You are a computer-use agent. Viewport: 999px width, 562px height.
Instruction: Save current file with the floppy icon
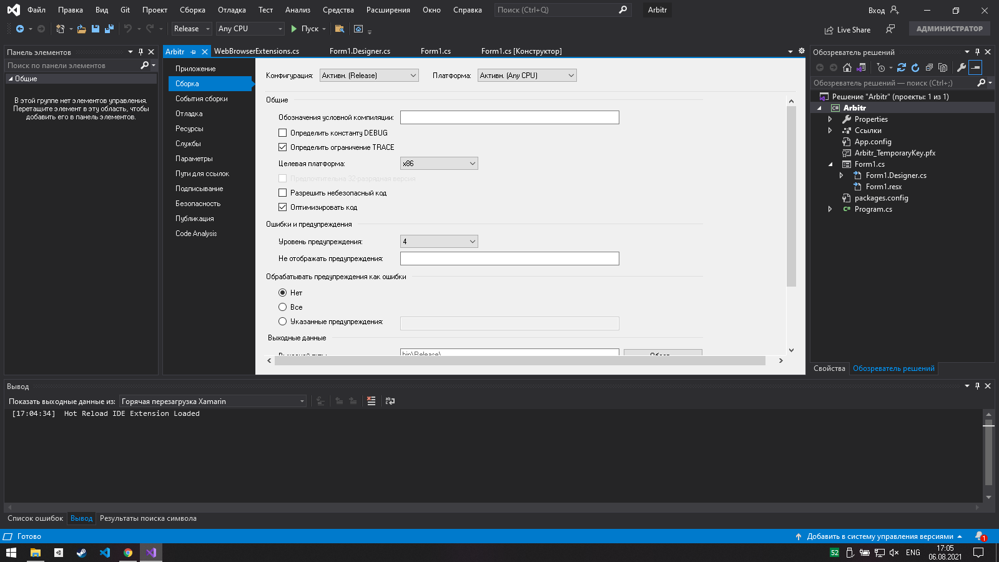(96, 29)
